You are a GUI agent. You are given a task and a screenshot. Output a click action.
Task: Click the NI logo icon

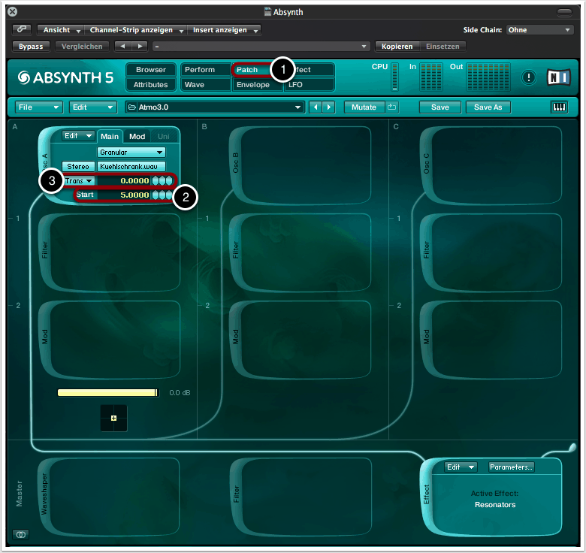click(559, 77)
